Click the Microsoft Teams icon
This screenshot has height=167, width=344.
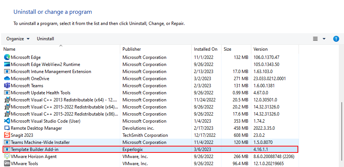pyautogui.click(x=7, y=85)
